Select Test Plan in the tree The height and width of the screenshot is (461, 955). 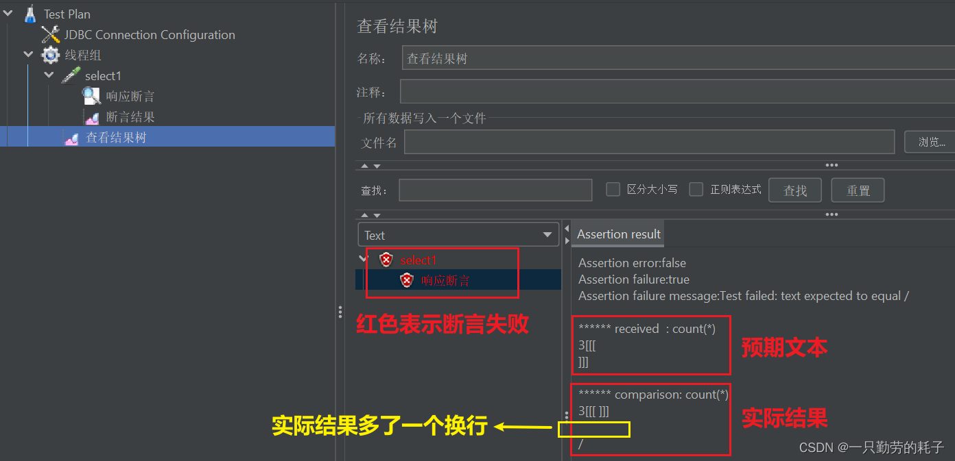pos(67,14)
